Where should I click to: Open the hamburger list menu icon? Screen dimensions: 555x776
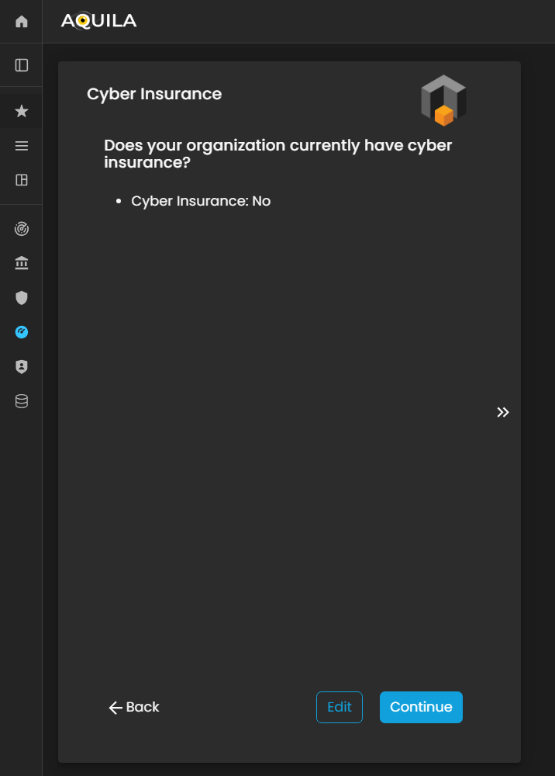(x=22, y=146)
